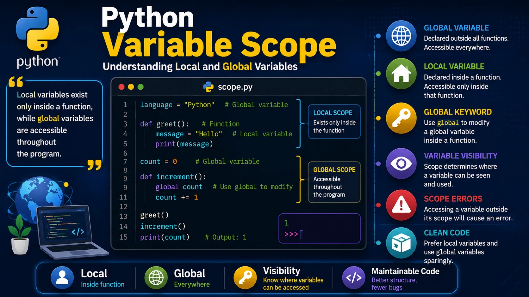The width and height of the screenshot is (529, 297).
Task: Click the 'increment()' call on line 14
Action: tap(163, 227)
